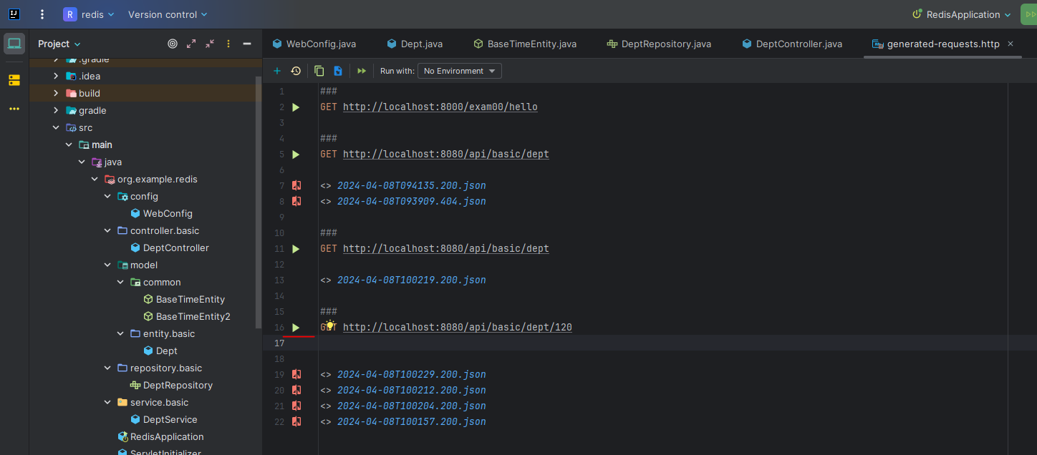Open diff icon on line 19

296,374
